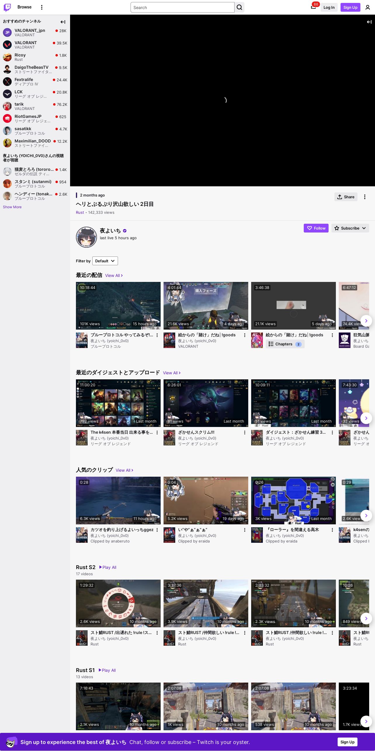Open Ricoy channel avatar in sidebar

coord(7,57)
